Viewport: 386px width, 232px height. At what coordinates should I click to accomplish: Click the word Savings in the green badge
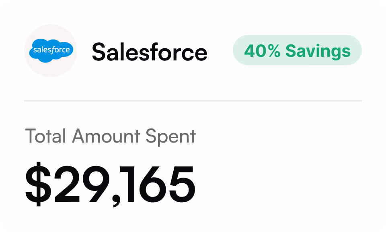coord(318,52)
